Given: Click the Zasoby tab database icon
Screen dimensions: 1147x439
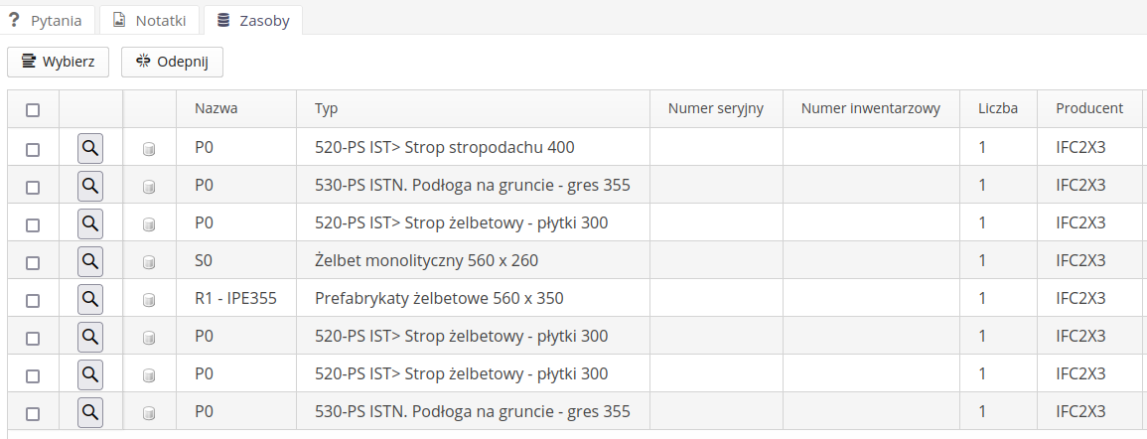Looking at the screenshot, I should click(223, 19).
